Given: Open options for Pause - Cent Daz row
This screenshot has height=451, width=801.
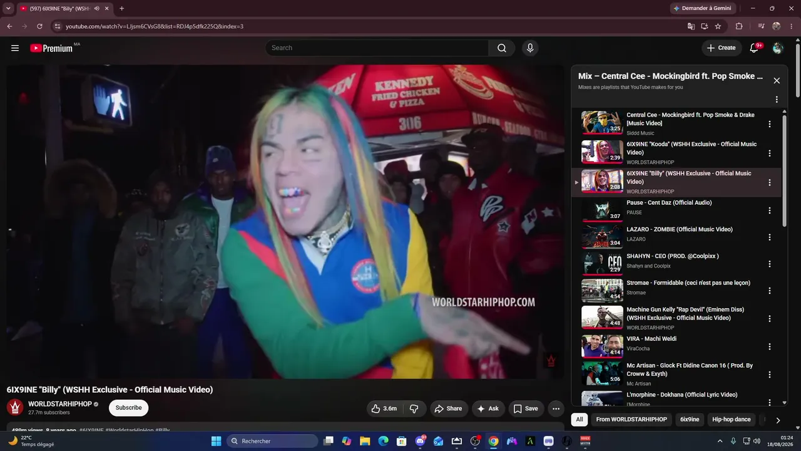Looking at the screenshot, I should pyautogui.click(x=770, y=211).
